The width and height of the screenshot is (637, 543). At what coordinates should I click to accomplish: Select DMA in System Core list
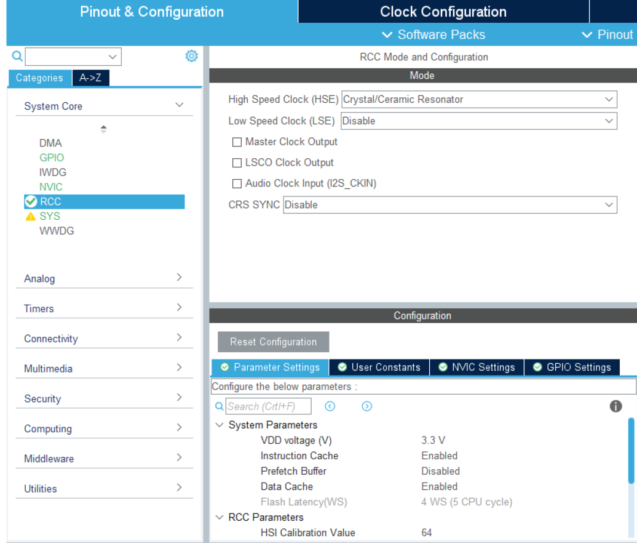(x=51, y=143)
